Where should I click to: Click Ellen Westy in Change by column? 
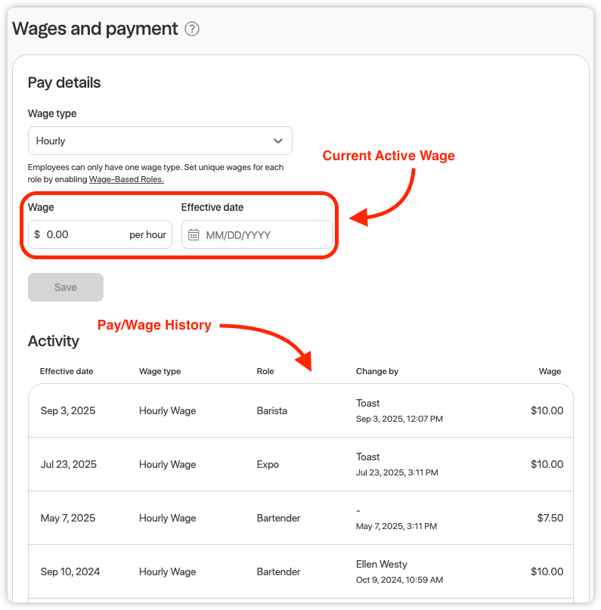coord(381,564)
